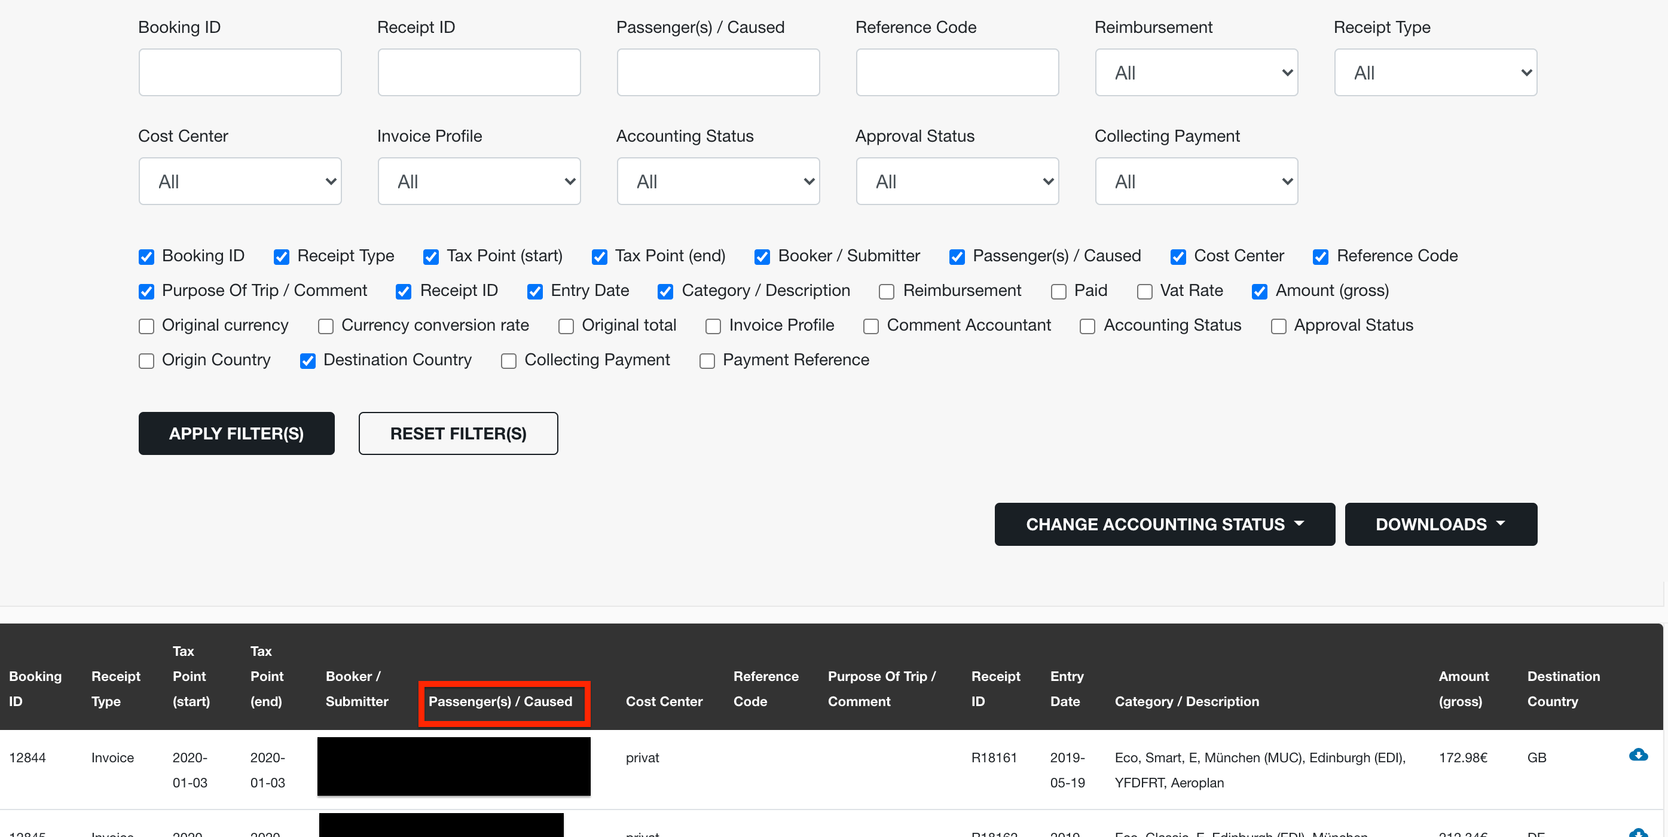
Task: Enable the Reimbursement column checkbox
Action: pyautogui.click(x=887, y=291)
